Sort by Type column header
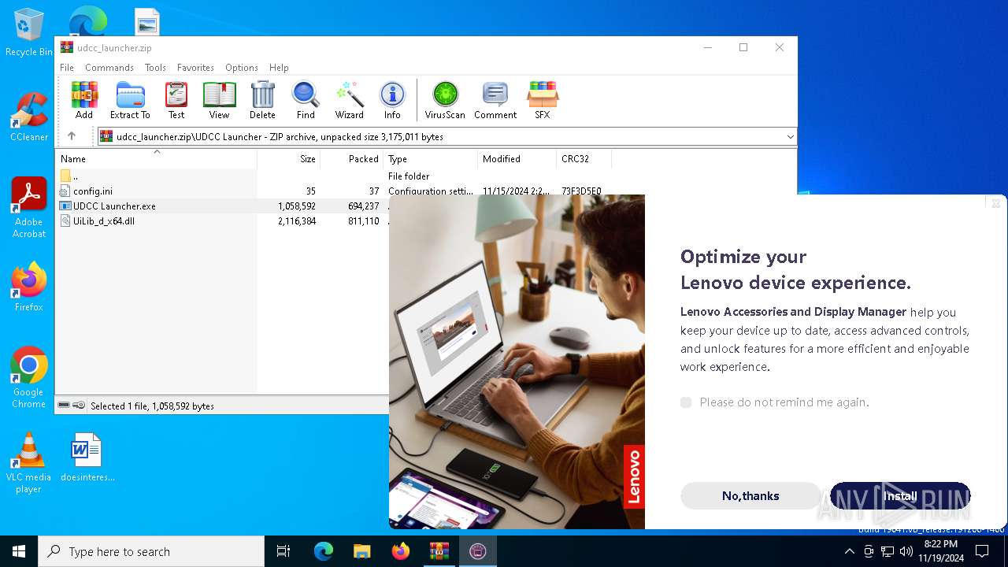 (431, 158)
